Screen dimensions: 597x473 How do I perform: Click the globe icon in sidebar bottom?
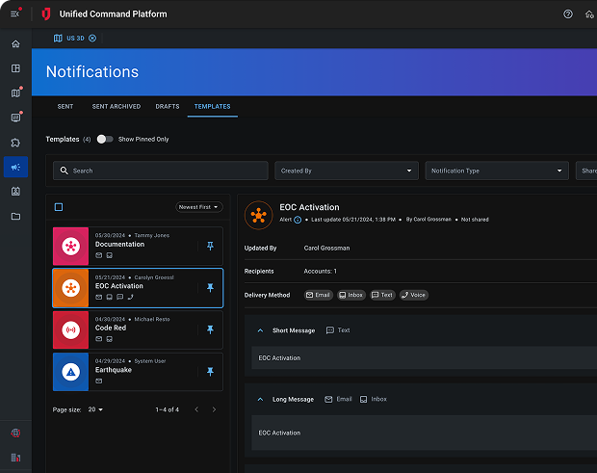point(15,434)
